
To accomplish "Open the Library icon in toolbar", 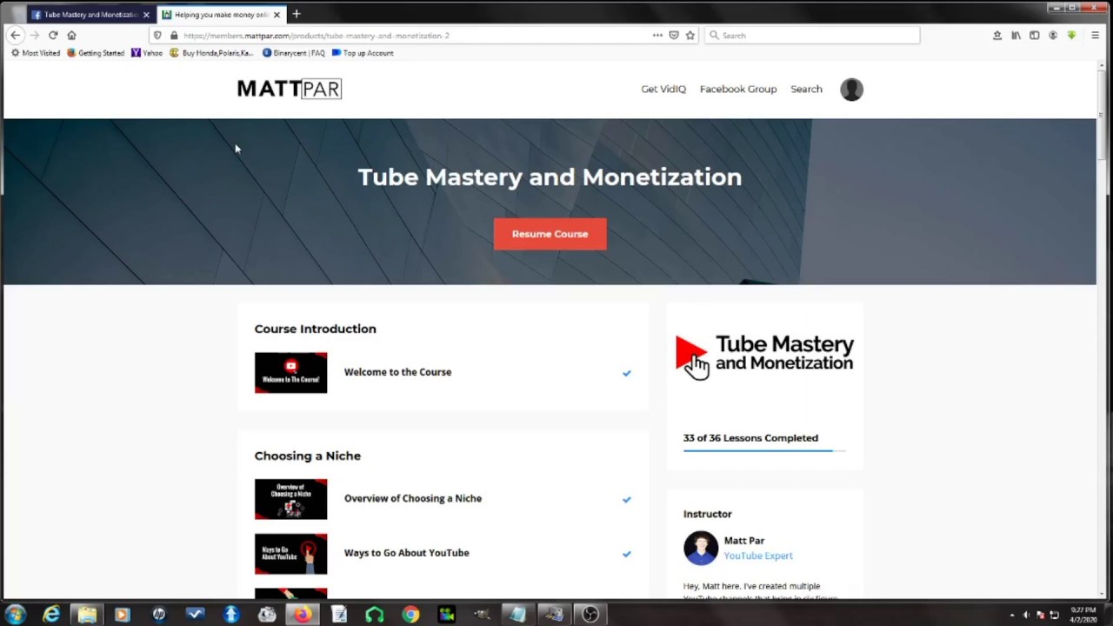I will [1016, 36].
